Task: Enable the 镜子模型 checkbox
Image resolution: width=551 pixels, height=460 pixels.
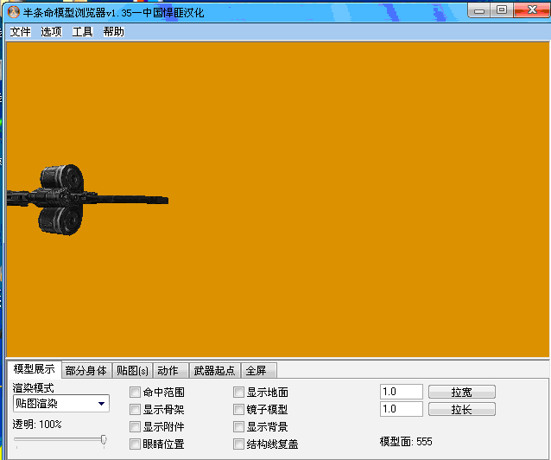Action: click(239, 410)
